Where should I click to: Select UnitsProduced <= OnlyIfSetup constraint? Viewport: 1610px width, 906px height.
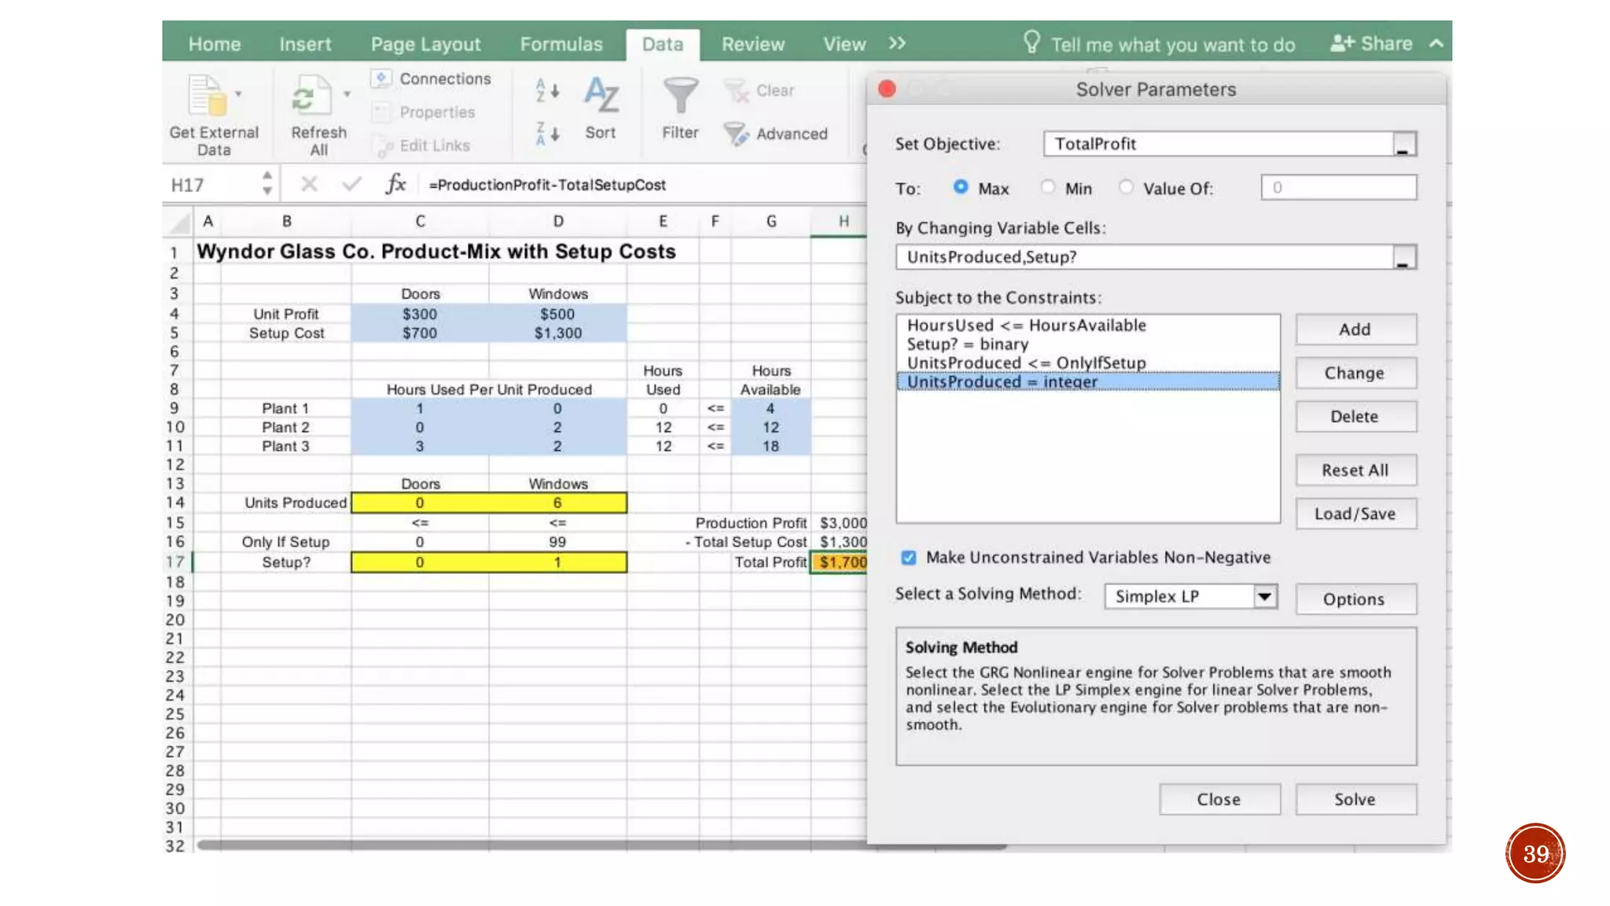1088,363
